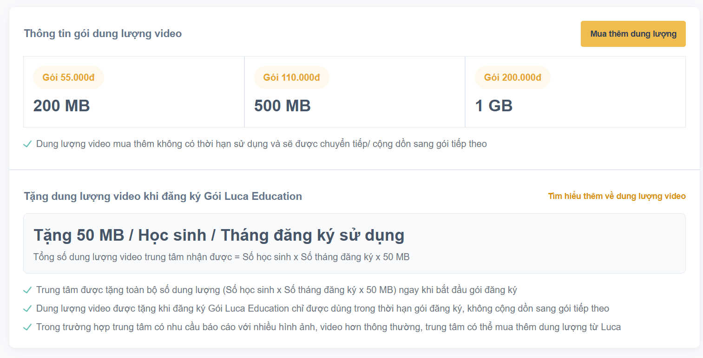Click checkmark icon beside purchased video capacity note

click(x=27, y=144)
